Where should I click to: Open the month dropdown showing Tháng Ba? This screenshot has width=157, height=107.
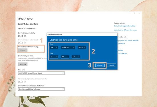click(x=68, y=47)
